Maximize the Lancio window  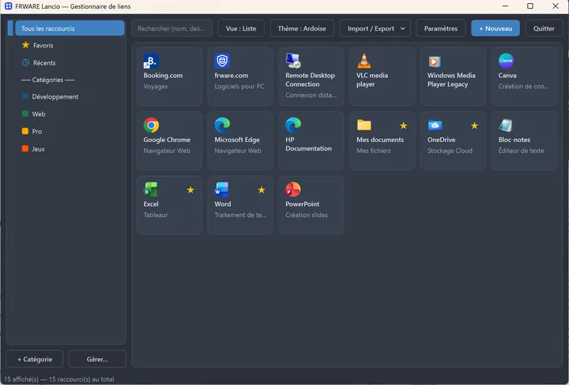(x=529, y=6)
